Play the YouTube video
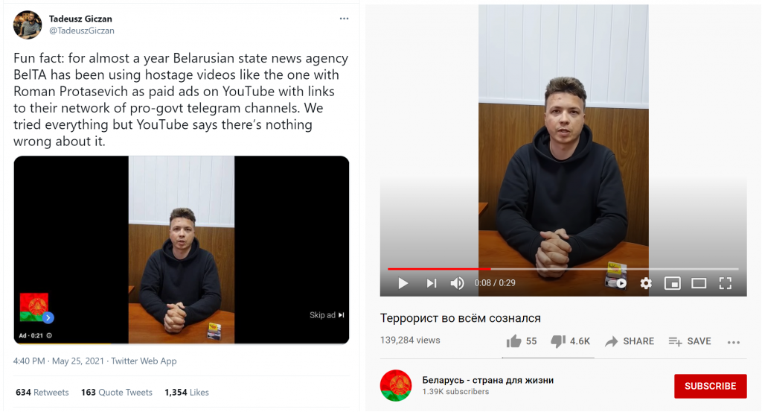The image size is (762, 412). point(403,283)
